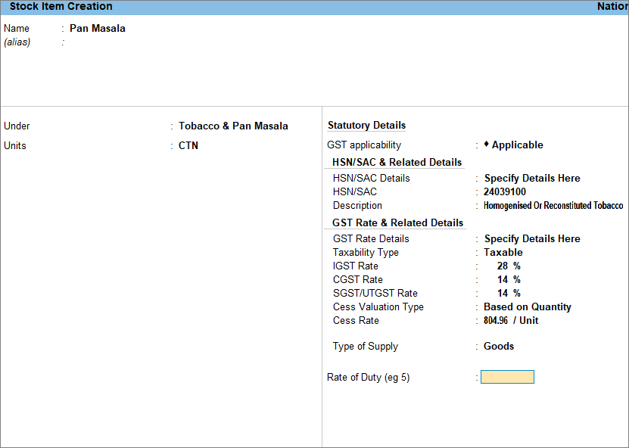629x448 pixels.
Task: Edit the IGST Rate value 28 %
Action: click(509, 266)
